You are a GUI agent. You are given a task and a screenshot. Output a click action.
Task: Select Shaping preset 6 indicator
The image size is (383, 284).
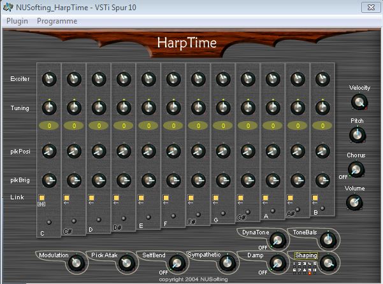294,273
